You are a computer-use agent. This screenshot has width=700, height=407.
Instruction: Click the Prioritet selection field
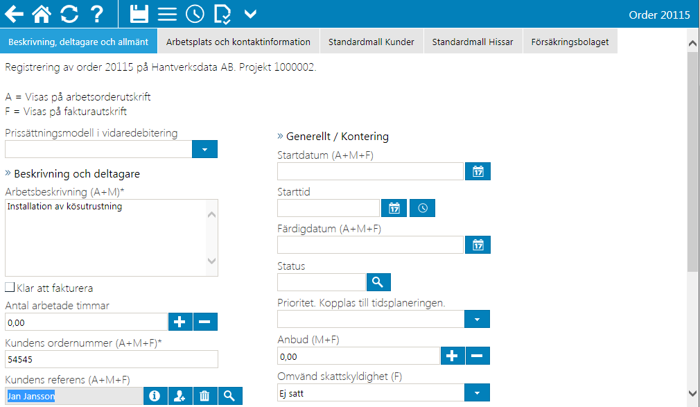[371, 319]
